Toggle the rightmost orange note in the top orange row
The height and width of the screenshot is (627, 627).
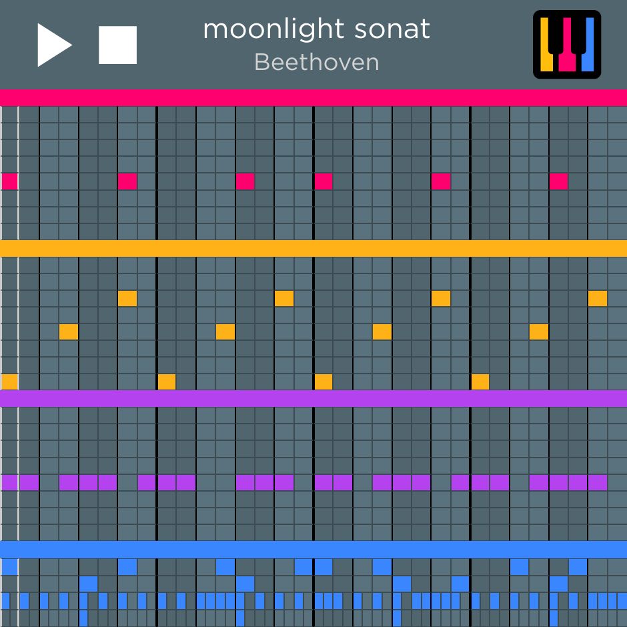click(598, 298)
